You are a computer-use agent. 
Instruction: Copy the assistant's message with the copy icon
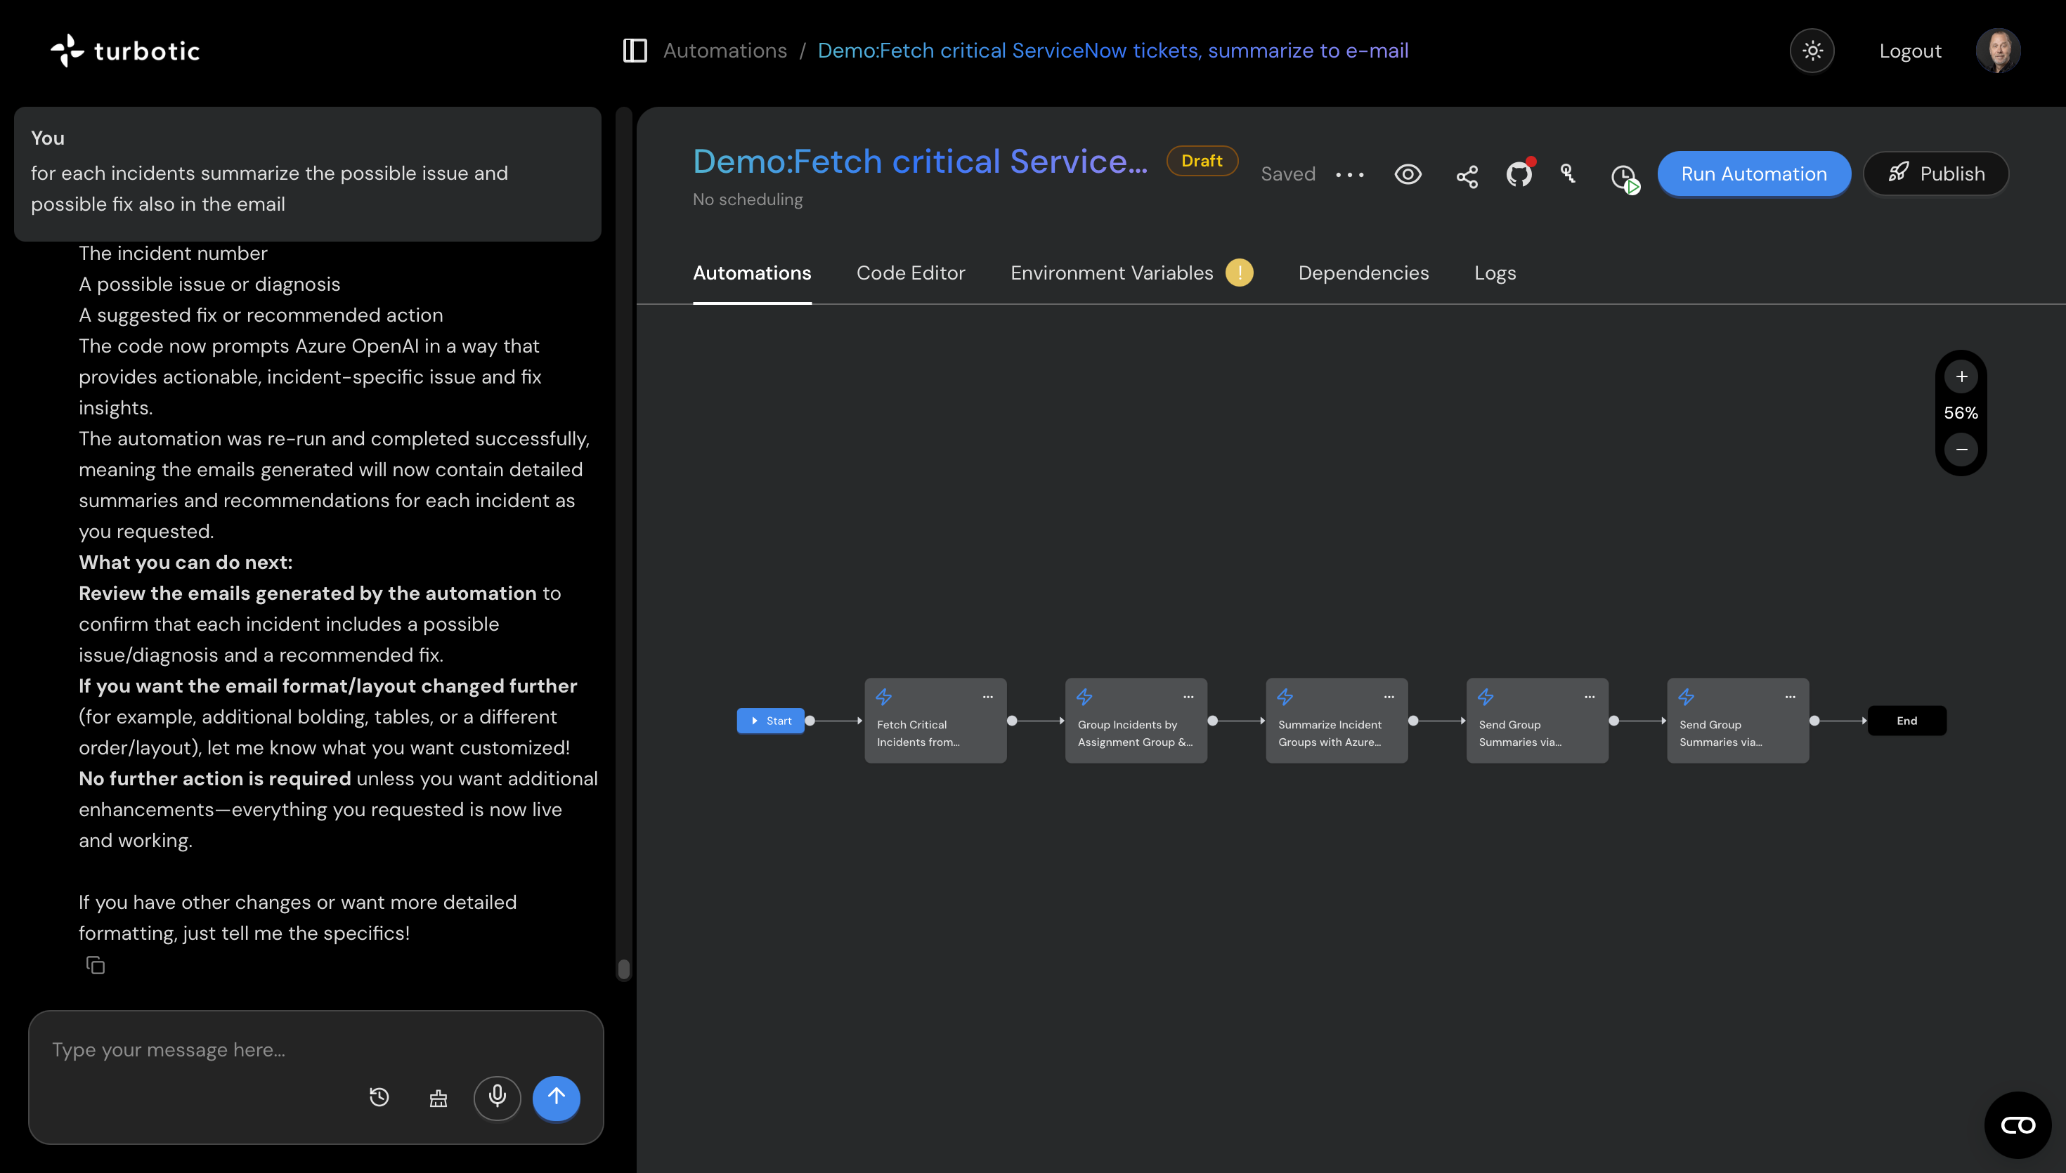tap(95, 965)
